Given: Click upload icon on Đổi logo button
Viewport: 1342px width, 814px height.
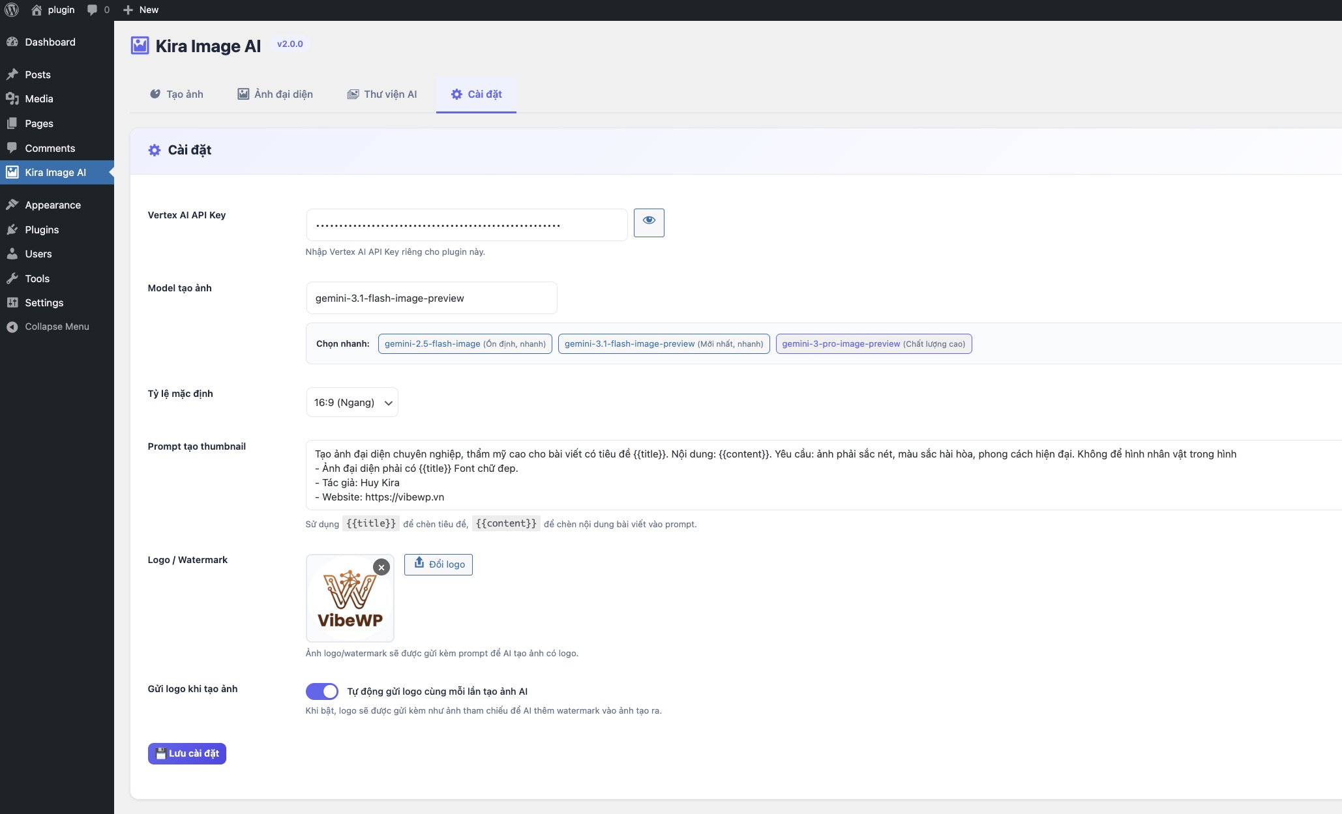Looking at the screenshot, I should [x=419, y=562].
